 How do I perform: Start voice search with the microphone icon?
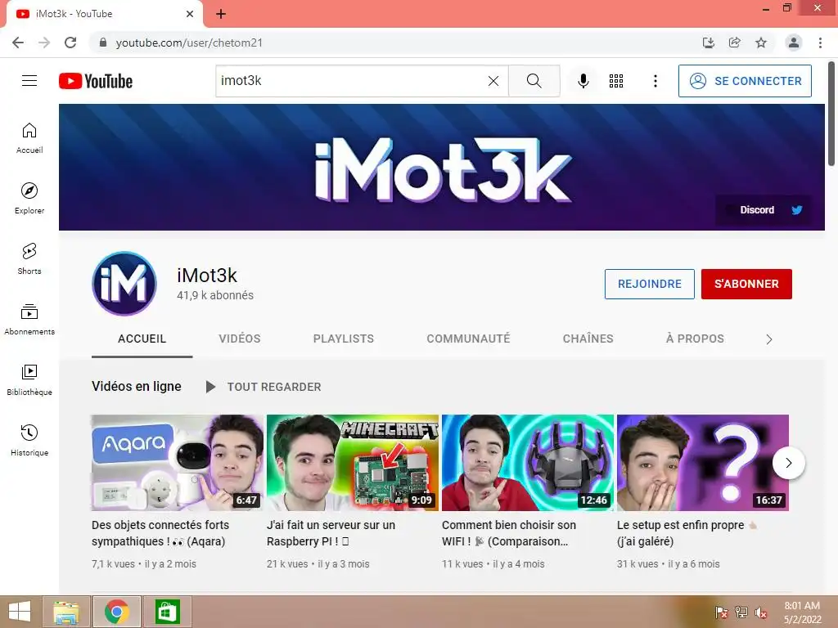point(583,81)
